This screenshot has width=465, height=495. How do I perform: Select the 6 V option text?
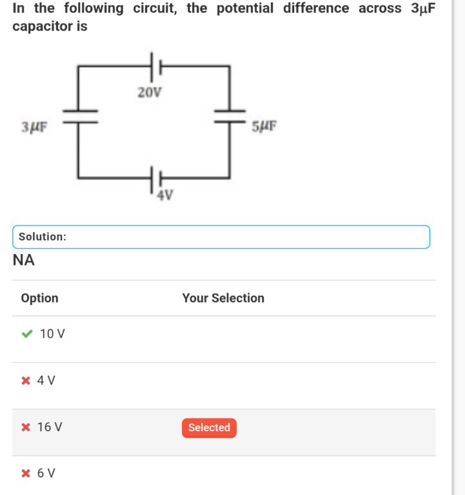[x=46, y=473]
